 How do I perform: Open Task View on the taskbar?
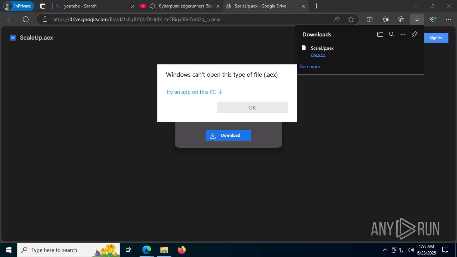tap(129, 250)
